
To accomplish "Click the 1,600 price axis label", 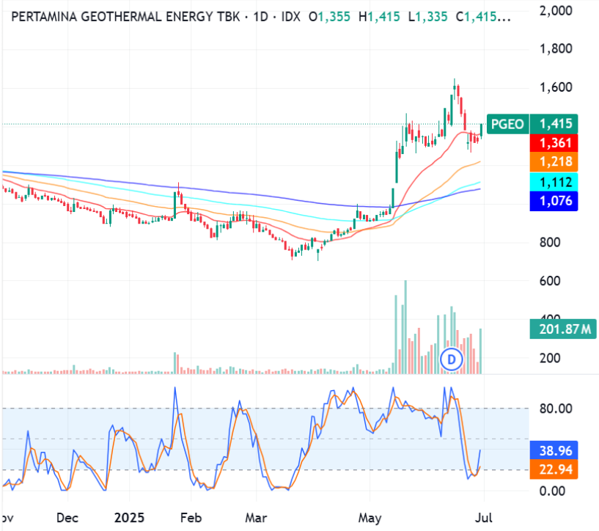I will pyautogui.click(x=556, y=87).
